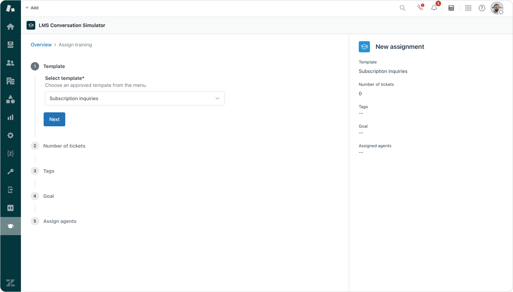Open Zendesk products grid icon
The height and width of the screenshot is (292, 513).
click(x=468, y=8)
